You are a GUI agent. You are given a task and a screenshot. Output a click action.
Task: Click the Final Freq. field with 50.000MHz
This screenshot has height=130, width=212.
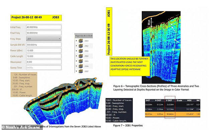click(x=44, y=33)
